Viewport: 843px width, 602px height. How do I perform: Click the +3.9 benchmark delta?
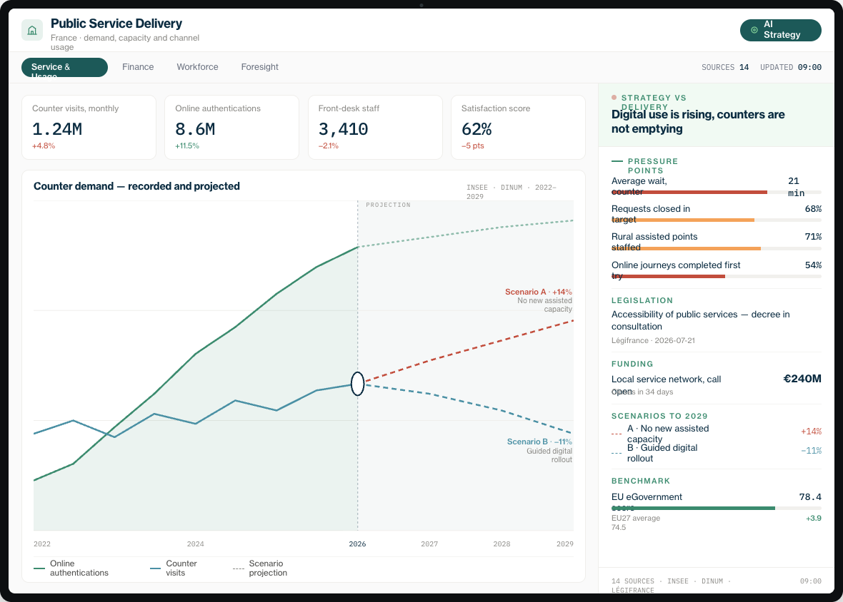point(814,519)
